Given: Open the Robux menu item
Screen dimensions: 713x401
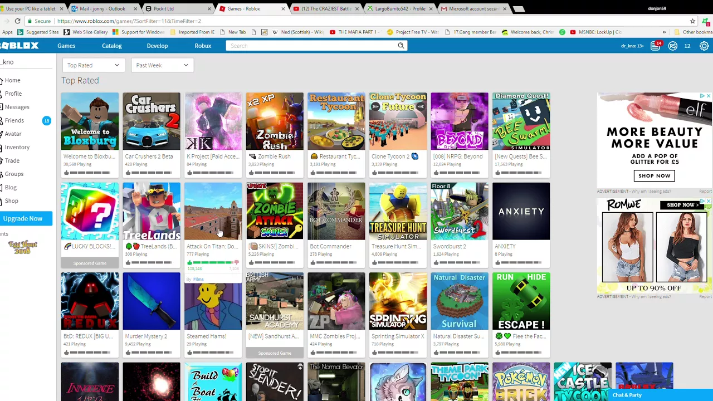Looking at the screenshot, I should coord(203,46).
